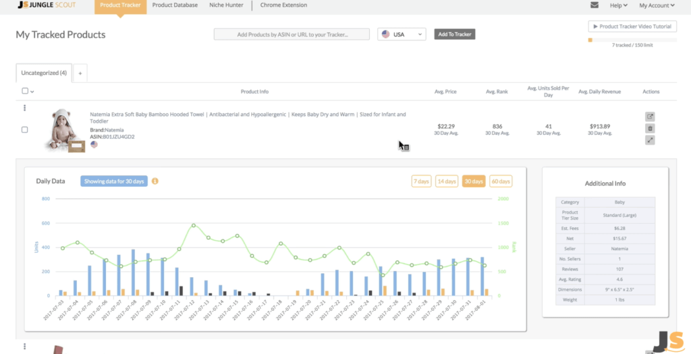Click the Add To Tracker button

(x=455, y=34)
